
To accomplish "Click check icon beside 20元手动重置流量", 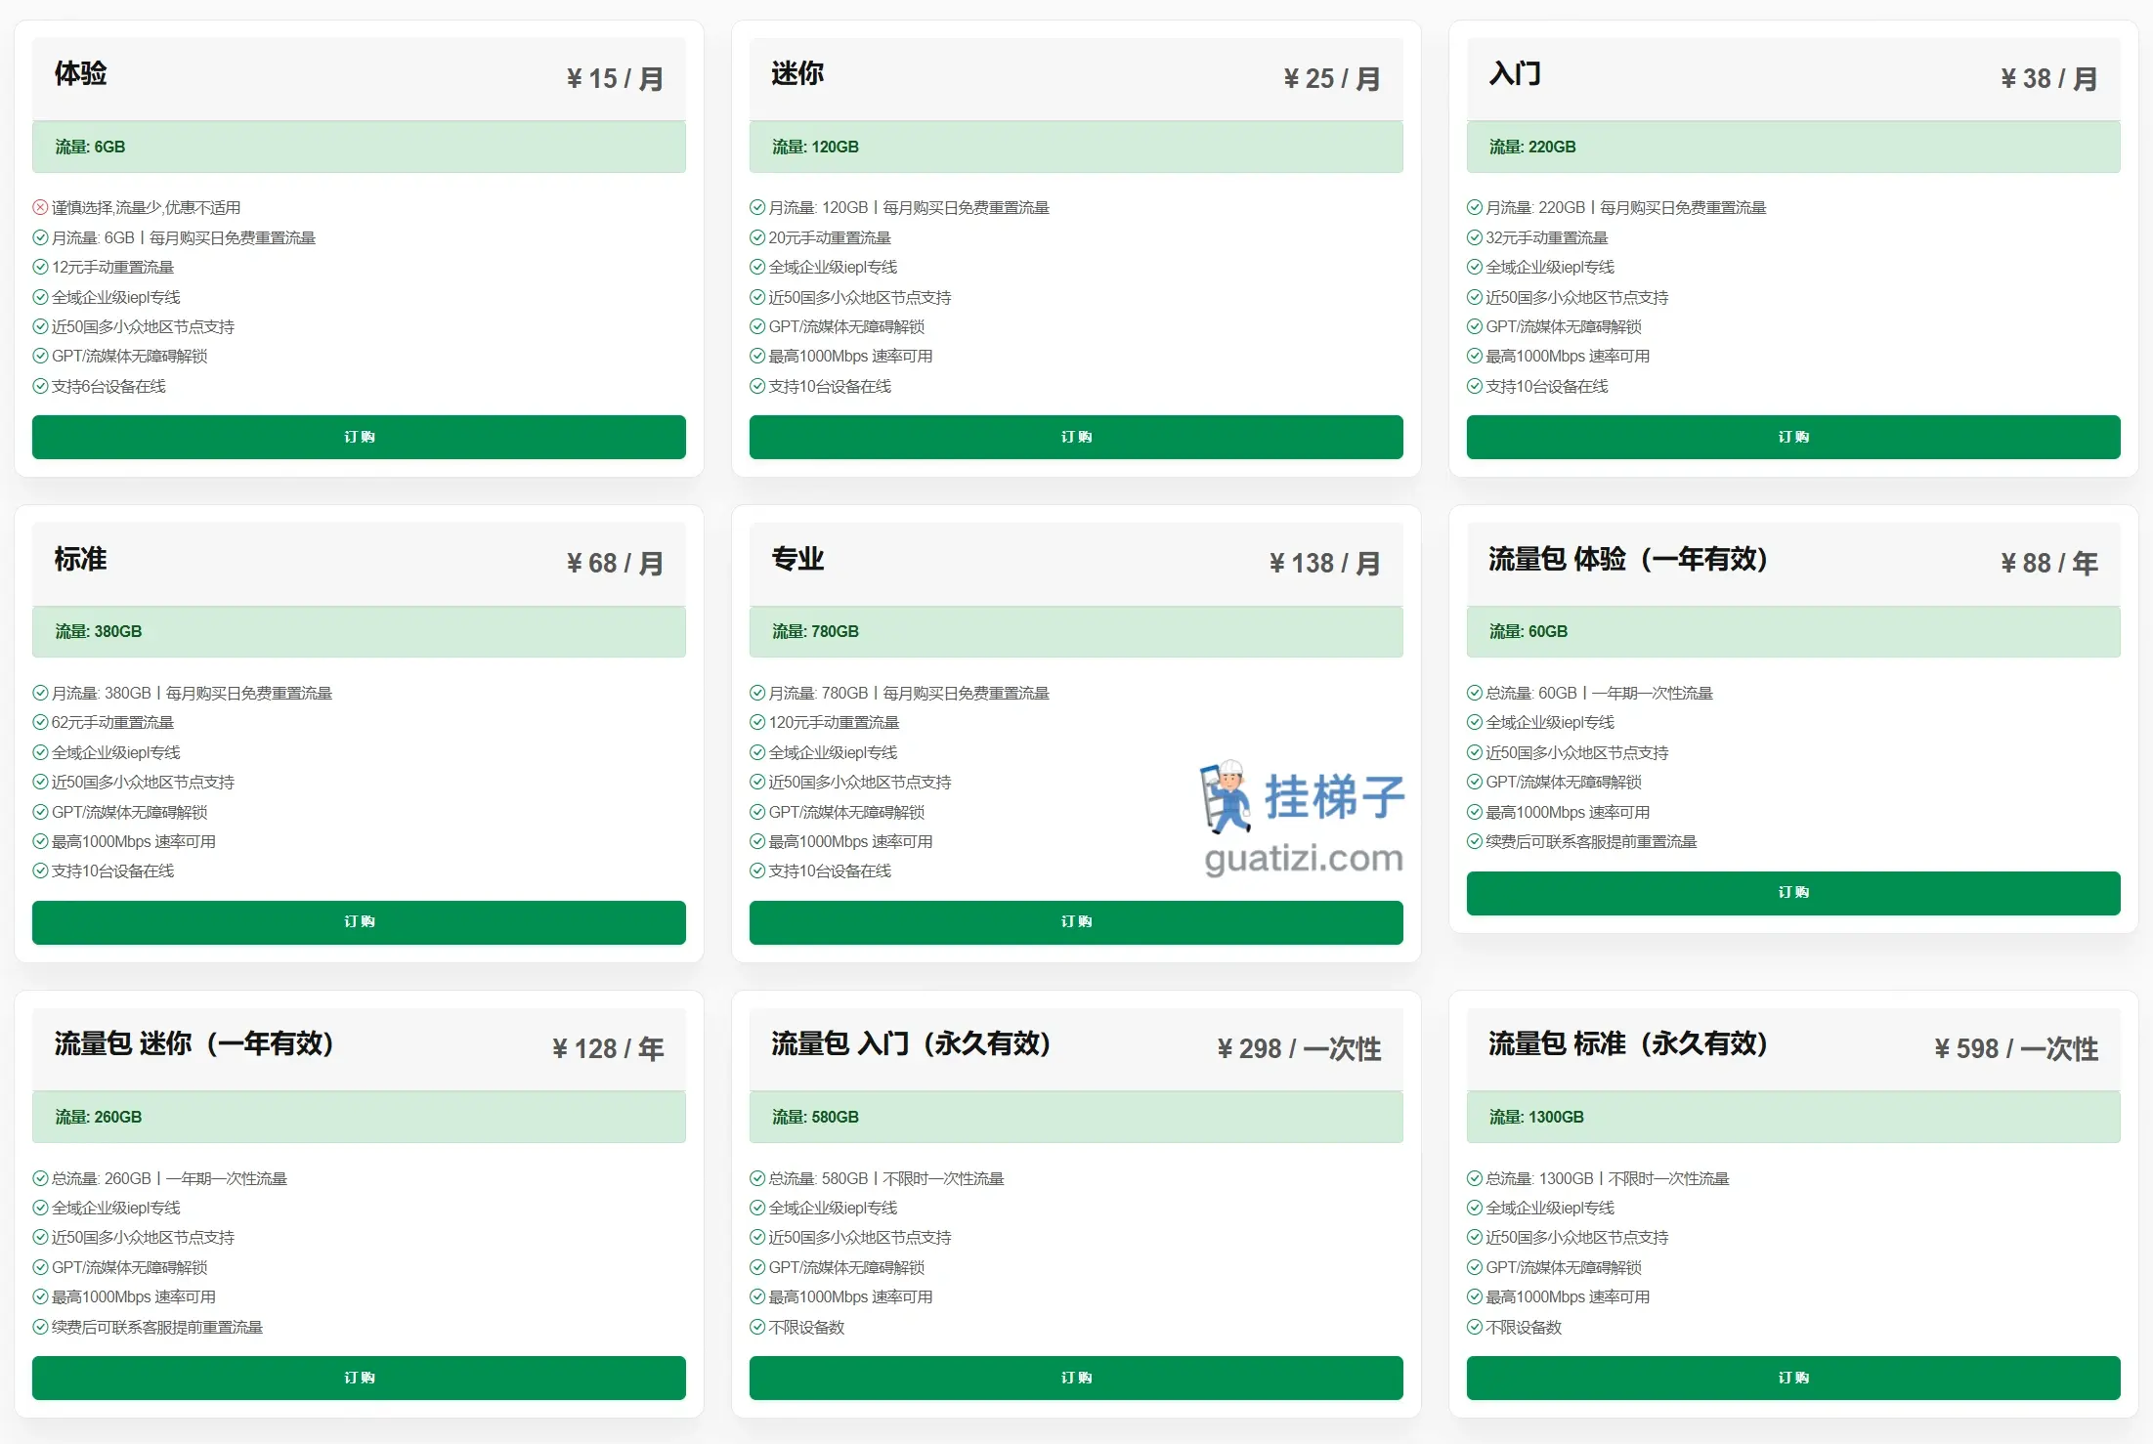I will click(757, 237).
